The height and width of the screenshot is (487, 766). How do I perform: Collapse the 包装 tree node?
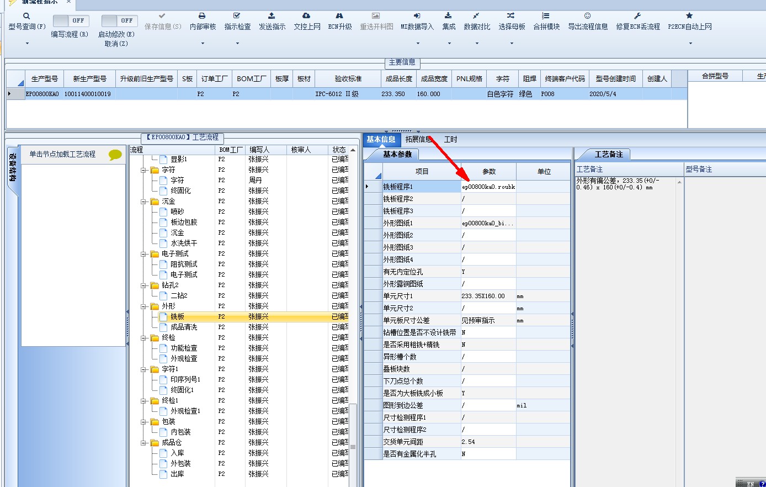(143, 422)
